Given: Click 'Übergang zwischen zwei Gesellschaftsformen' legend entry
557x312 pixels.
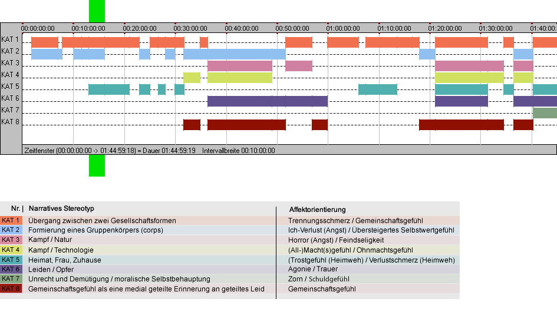Looking at the screenshot, I should click(x=102, y=220).
